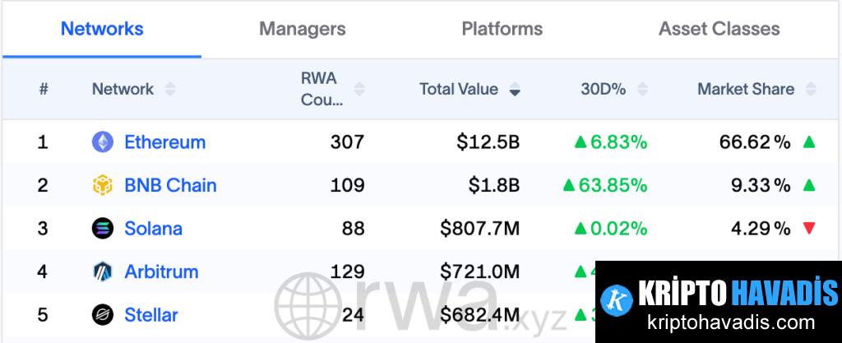Click the Stellar logo icon

click(x=102, y=314)
